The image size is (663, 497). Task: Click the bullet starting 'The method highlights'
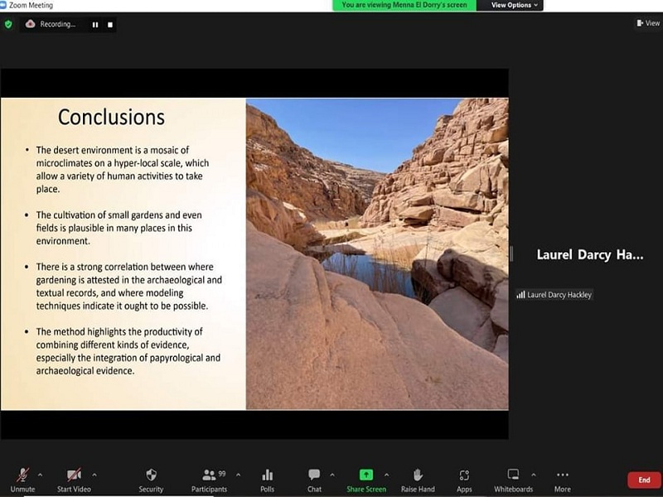tap(128, 351)
